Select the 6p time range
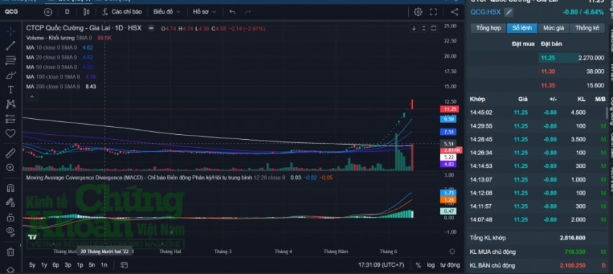Image resolution: width=613 pixels, height=274 pixels. (x=56, y=265)
